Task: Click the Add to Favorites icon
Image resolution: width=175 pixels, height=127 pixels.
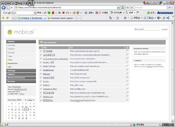Action: pos(8,18)
